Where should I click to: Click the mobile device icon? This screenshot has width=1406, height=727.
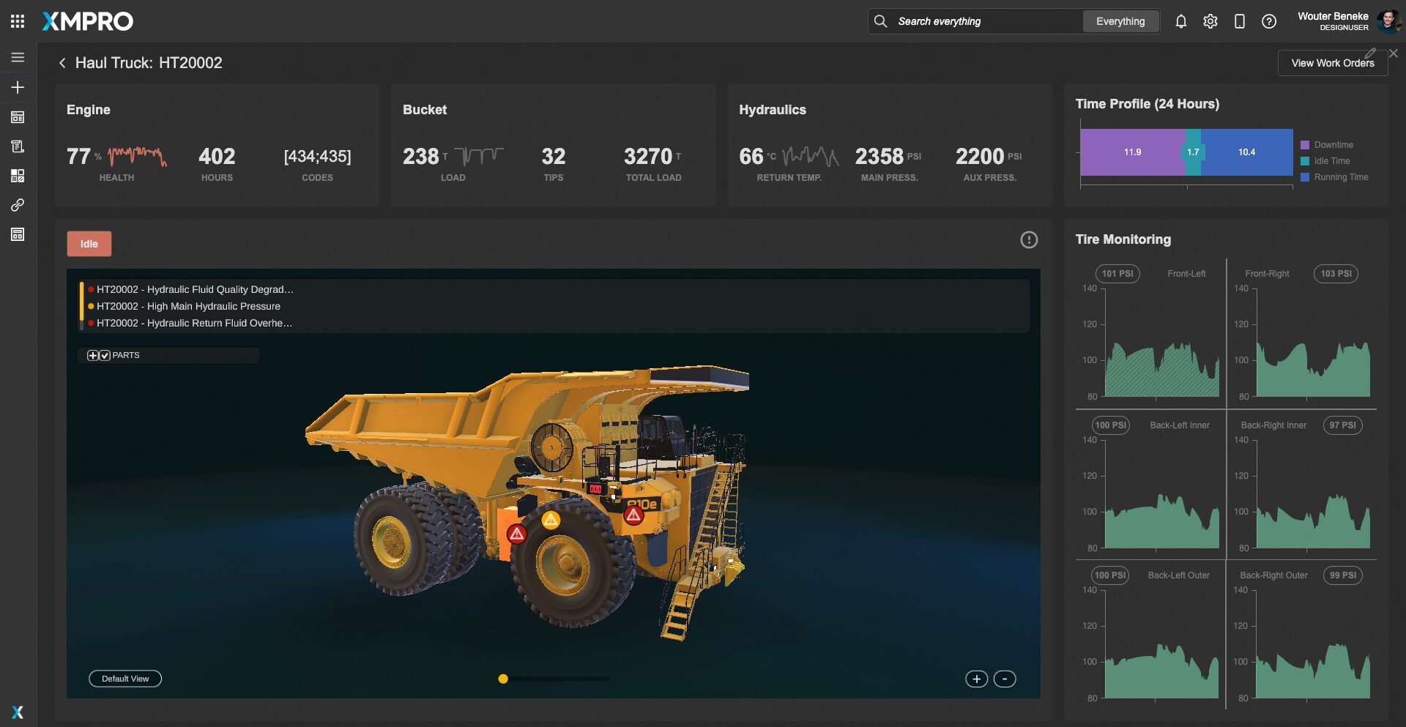tap(1239, 21)
